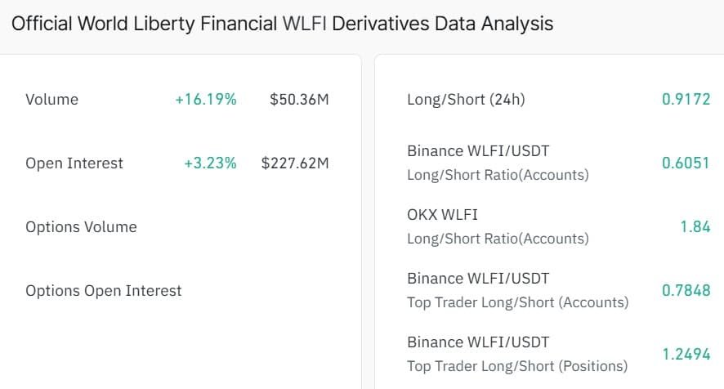Click the 0.6051 Binance ratio value
This screenshot has height=389, width=724.
pos(686,163)
